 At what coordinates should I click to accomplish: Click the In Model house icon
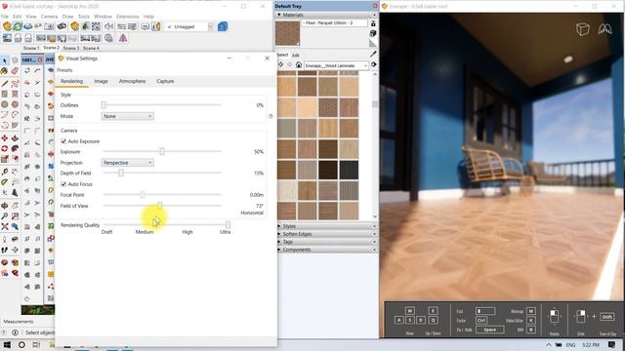(x=299, y=64)
